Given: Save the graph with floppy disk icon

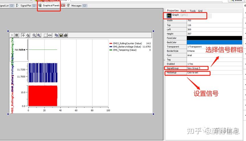Looking at the screenshot, I should pyautogui.click(x=61, y=35).
